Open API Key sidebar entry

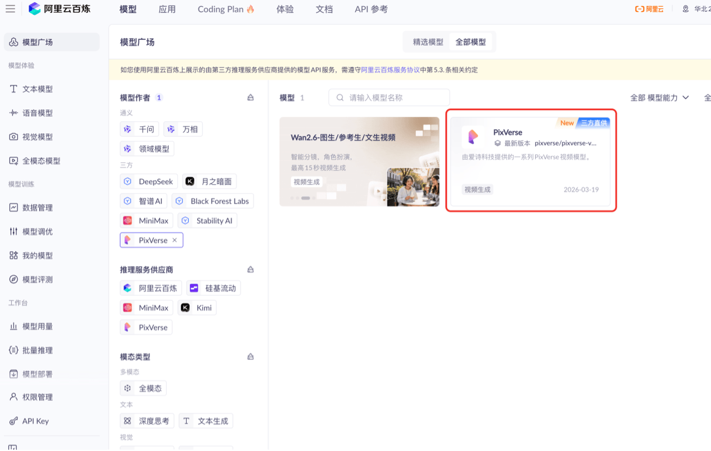pos(35,421)
